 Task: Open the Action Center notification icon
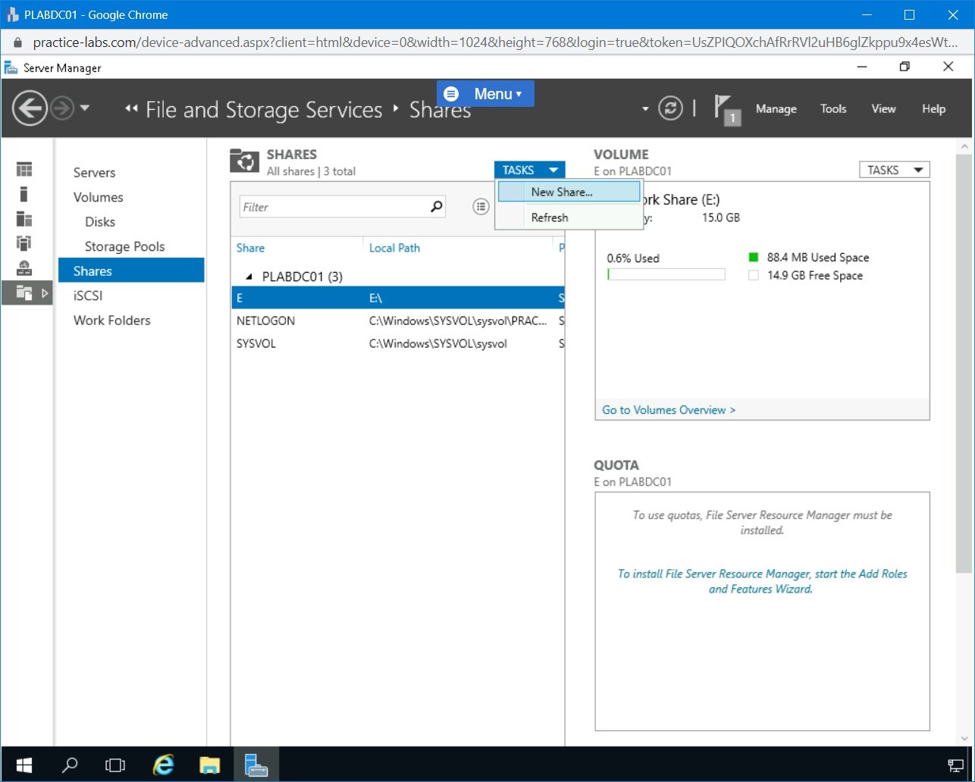955,765
